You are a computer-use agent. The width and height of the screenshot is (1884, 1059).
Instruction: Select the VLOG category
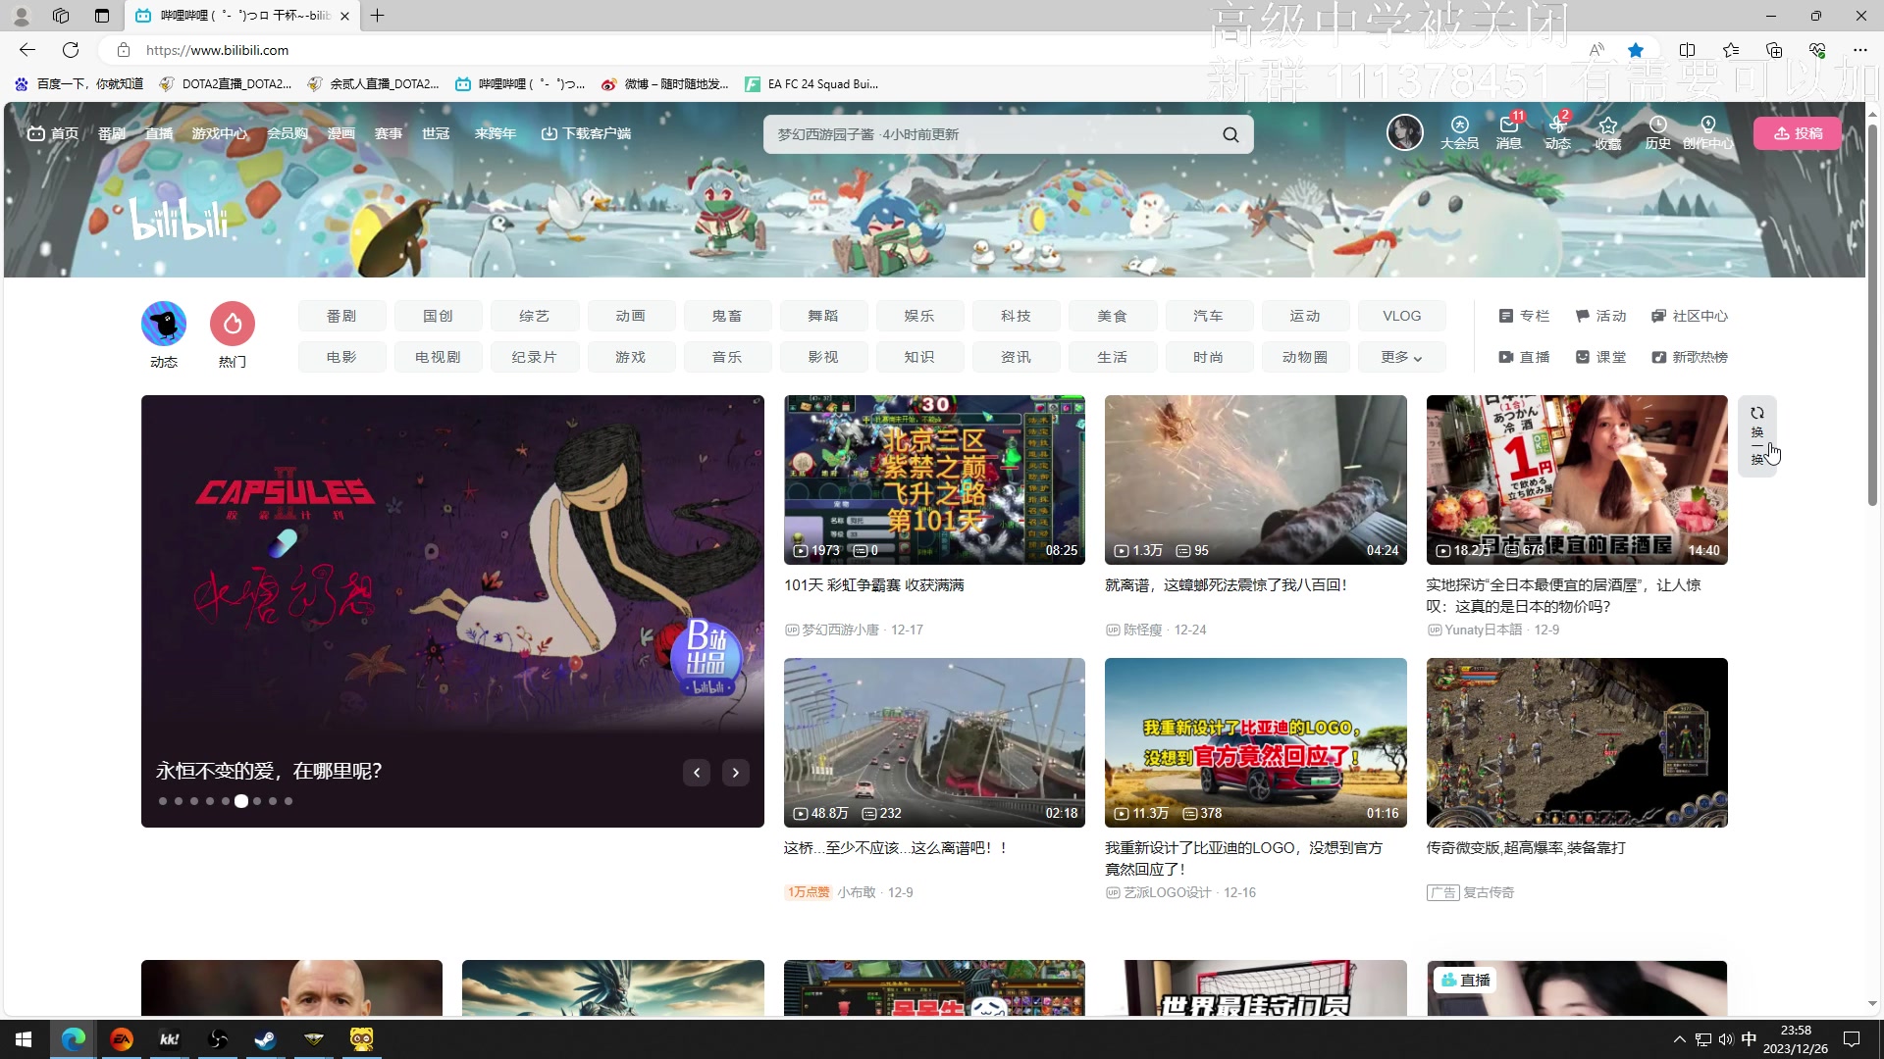(1401, 316)
